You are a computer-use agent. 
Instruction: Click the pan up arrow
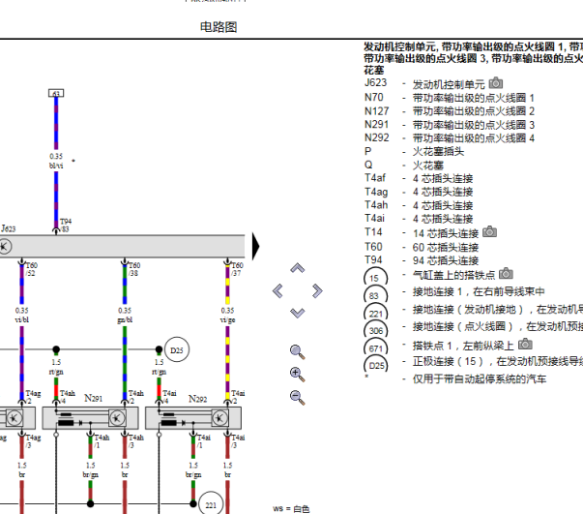(298, 268)
